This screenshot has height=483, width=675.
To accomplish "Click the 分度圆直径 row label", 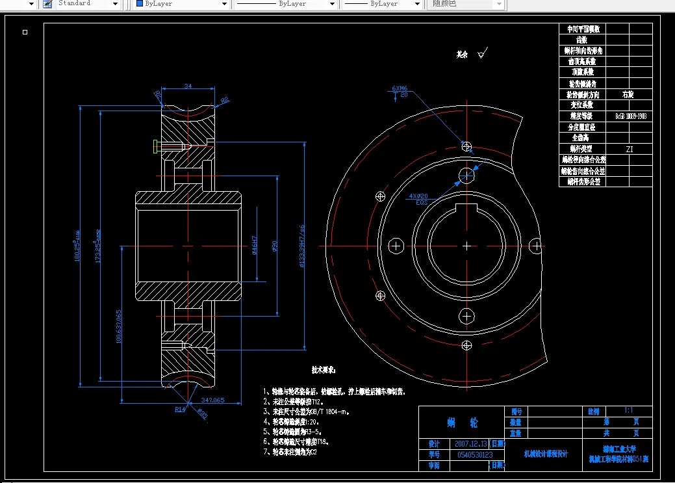I will point(581,127).
